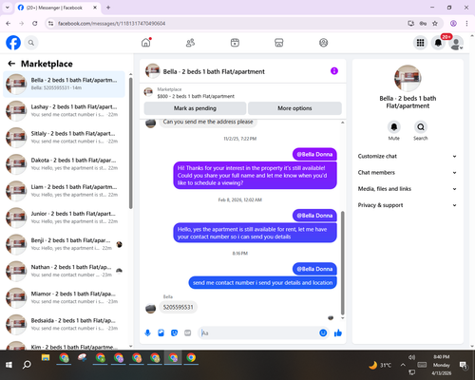
Task: Send a thumbs up like
Action: [x=338, y=332]
